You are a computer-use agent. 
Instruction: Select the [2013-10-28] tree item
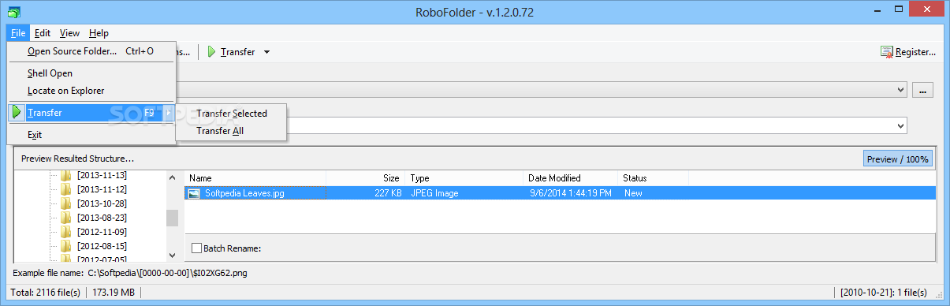click(102, 203)
